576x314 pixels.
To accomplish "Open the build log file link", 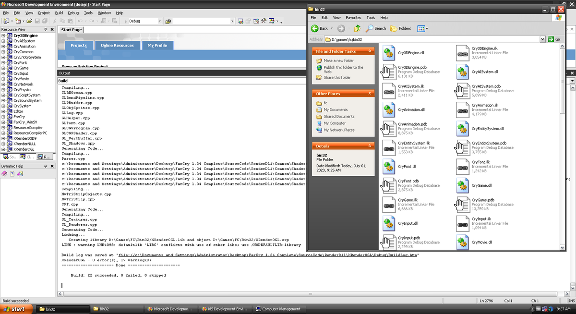I will [268, 255].
